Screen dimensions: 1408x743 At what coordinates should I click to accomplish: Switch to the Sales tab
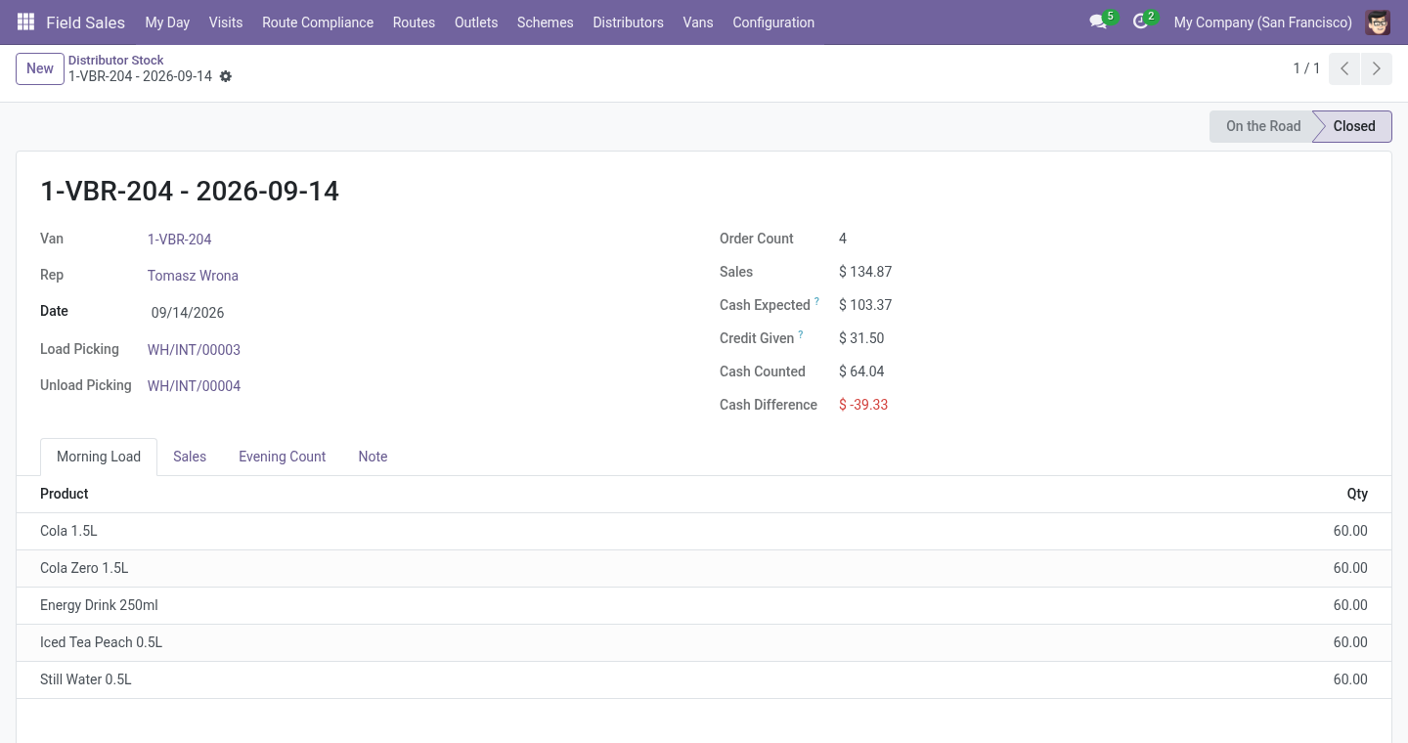(x=190, y=457)
